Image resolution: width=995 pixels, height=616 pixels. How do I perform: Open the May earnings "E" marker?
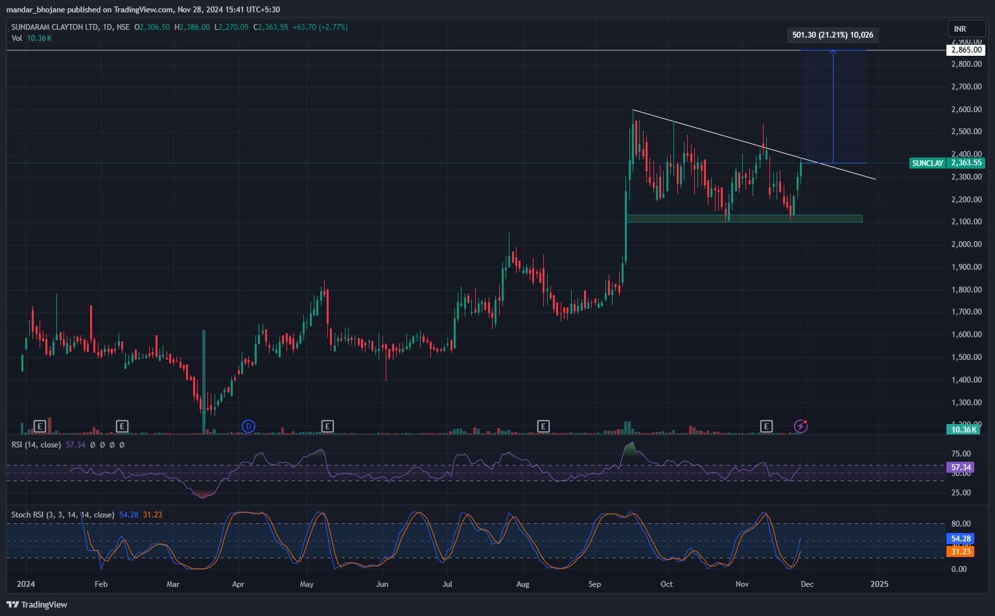[x=327, y=426]
